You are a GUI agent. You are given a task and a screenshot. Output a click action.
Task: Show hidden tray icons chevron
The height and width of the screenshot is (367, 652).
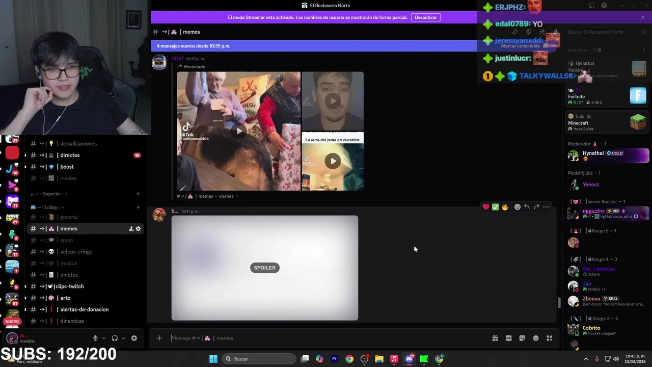click(586, 359)
